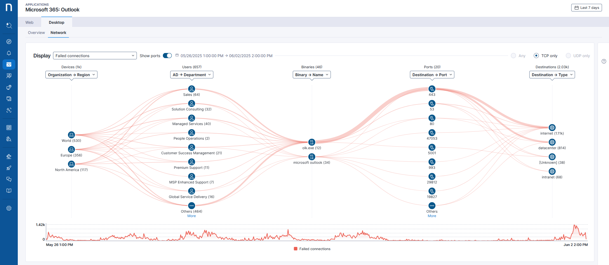Open the settings gear in sidebar

click(x=9, y=208)
